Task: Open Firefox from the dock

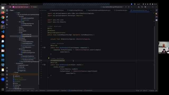Action: [3, 12]
